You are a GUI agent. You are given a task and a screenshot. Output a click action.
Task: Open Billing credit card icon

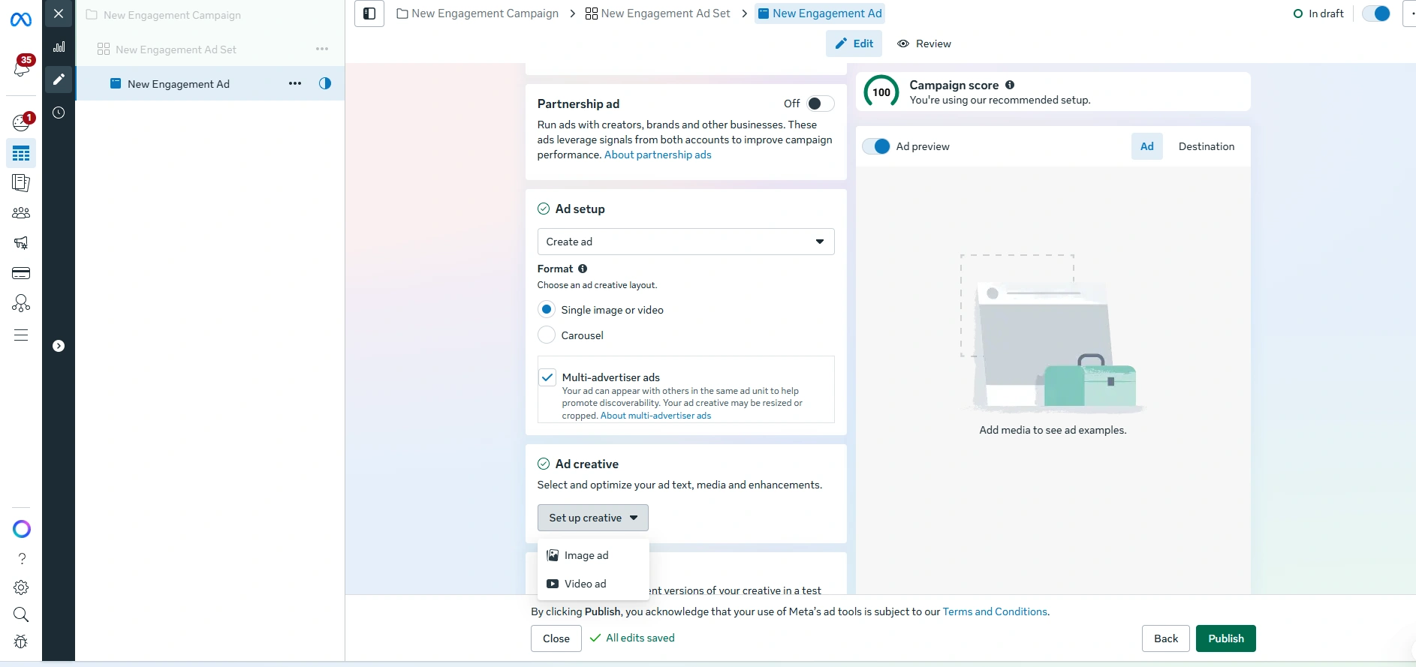[21, 273]
